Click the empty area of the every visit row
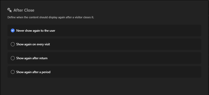Image resolution: width=209 pixels, height=95 pixels. pyautogui.click(x=125, y=44)
